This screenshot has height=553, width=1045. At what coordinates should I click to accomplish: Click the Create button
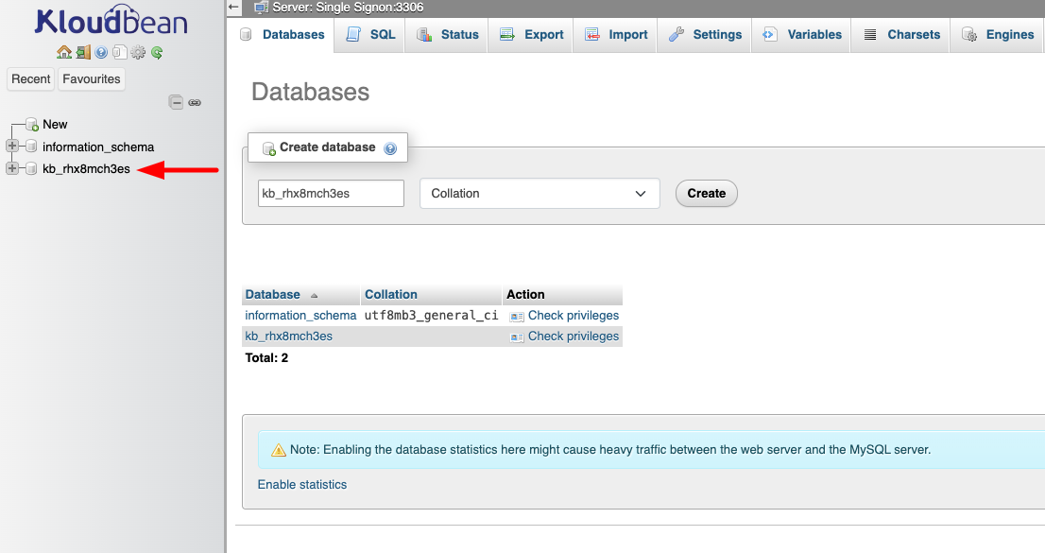pyautogui.click(x=706, y=193)
